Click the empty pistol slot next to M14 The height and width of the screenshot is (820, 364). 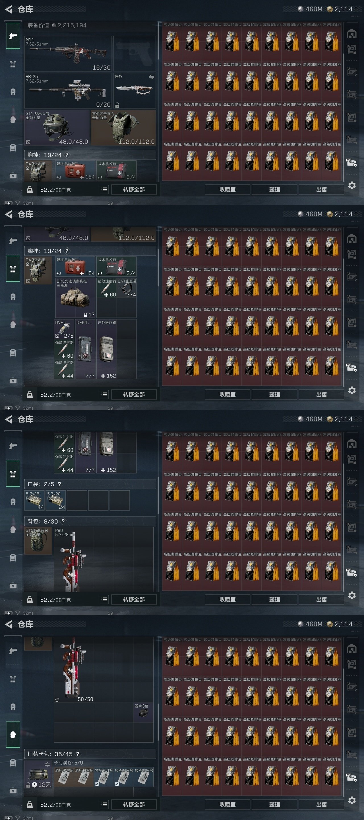[135, 54]
